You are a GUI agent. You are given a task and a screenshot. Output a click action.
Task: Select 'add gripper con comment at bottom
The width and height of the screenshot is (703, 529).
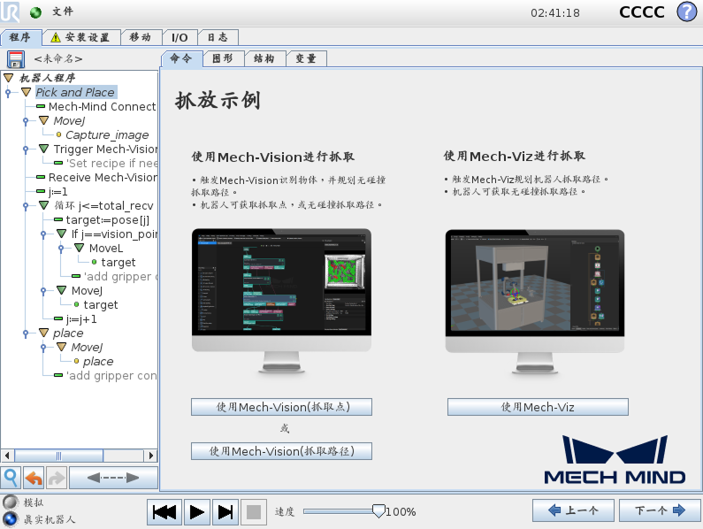[105, 376]
